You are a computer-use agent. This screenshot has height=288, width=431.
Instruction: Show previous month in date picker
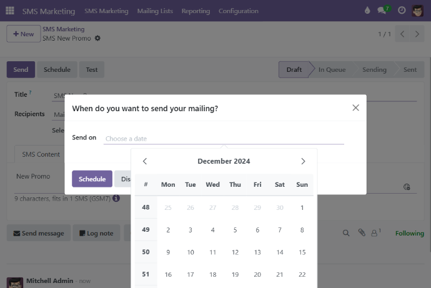click(145, 161)
